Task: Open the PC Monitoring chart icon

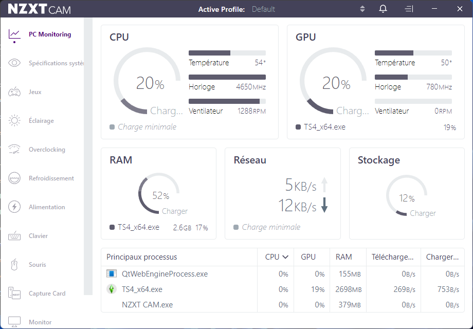Action: [14, 34]
